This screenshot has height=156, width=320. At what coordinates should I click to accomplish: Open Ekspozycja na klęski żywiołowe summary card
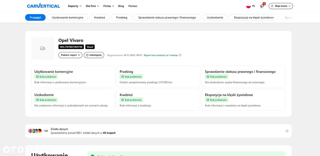(x=244, y=100)
